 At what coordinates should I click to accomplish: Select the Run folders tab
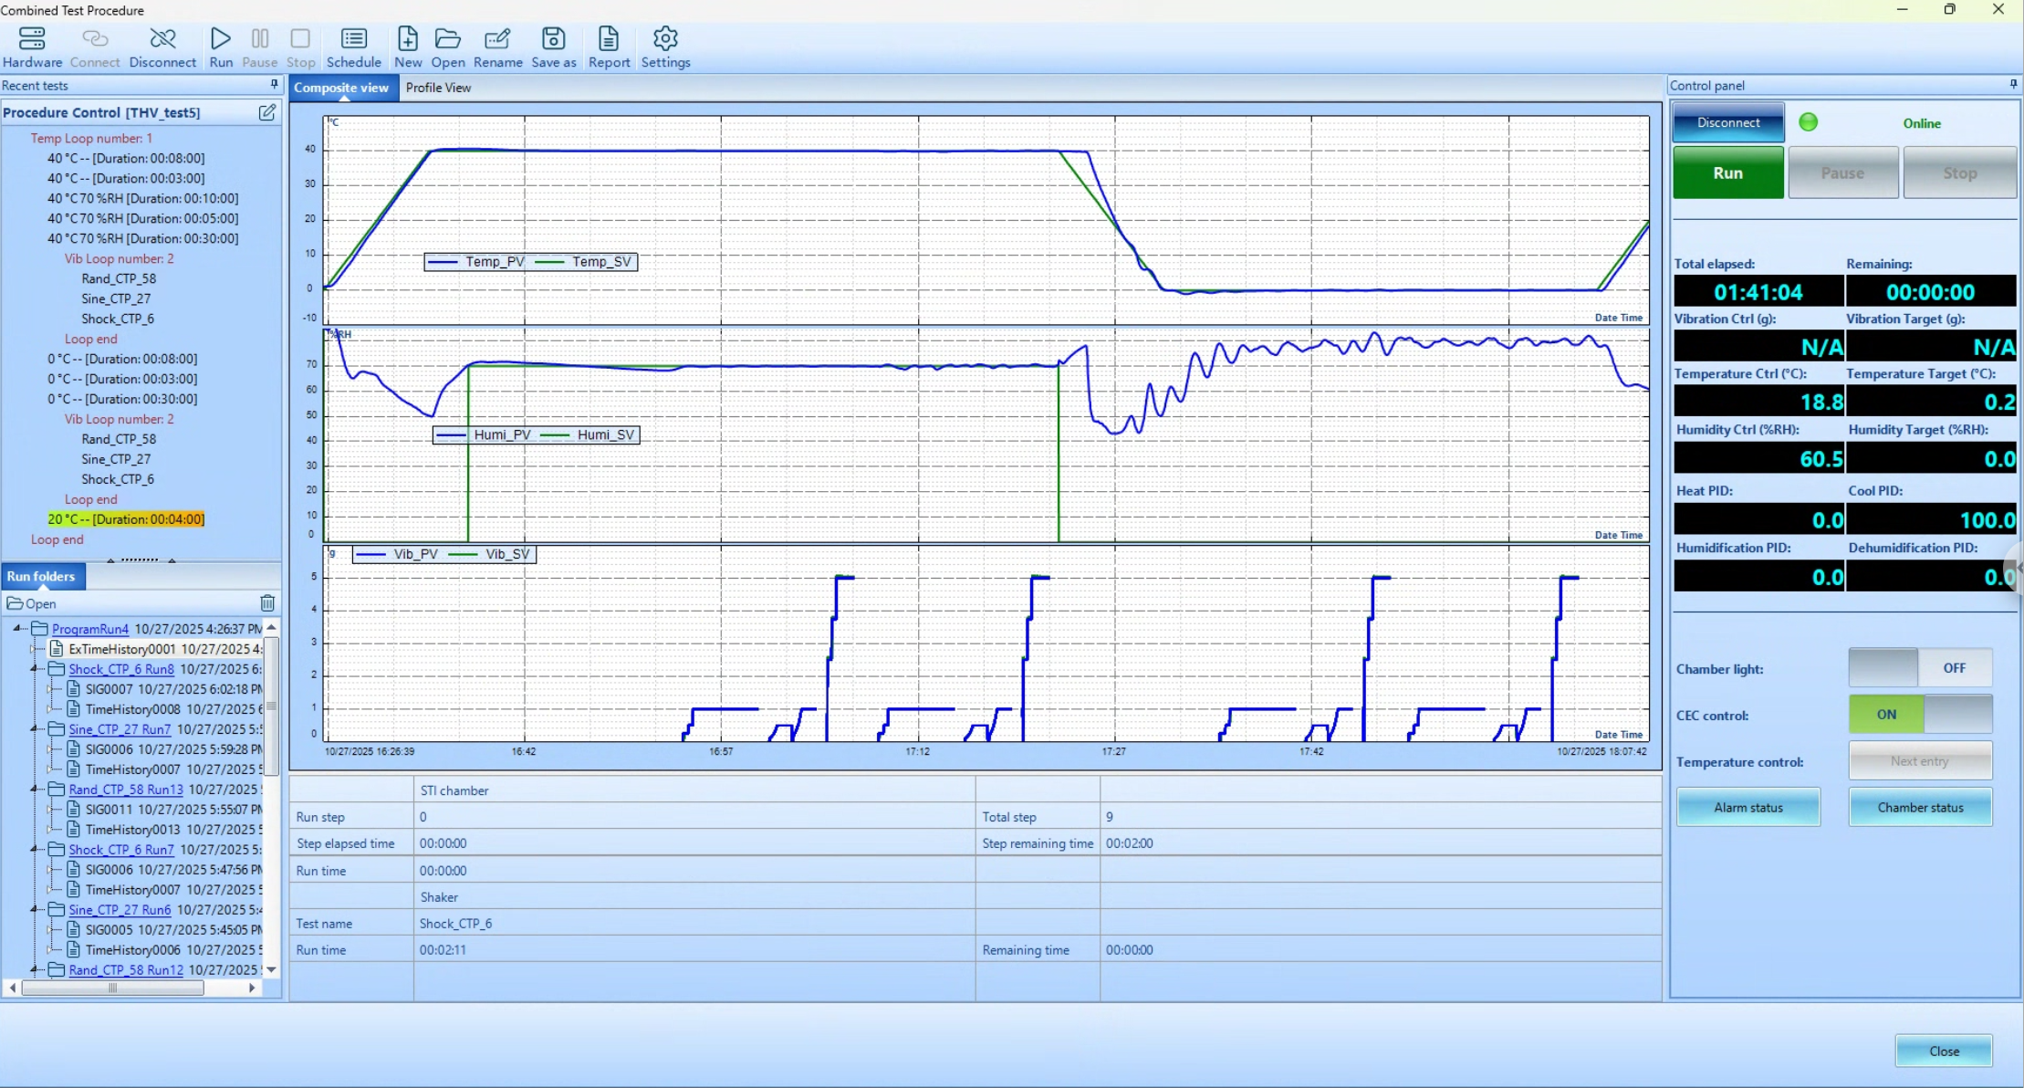click(41, 576)
